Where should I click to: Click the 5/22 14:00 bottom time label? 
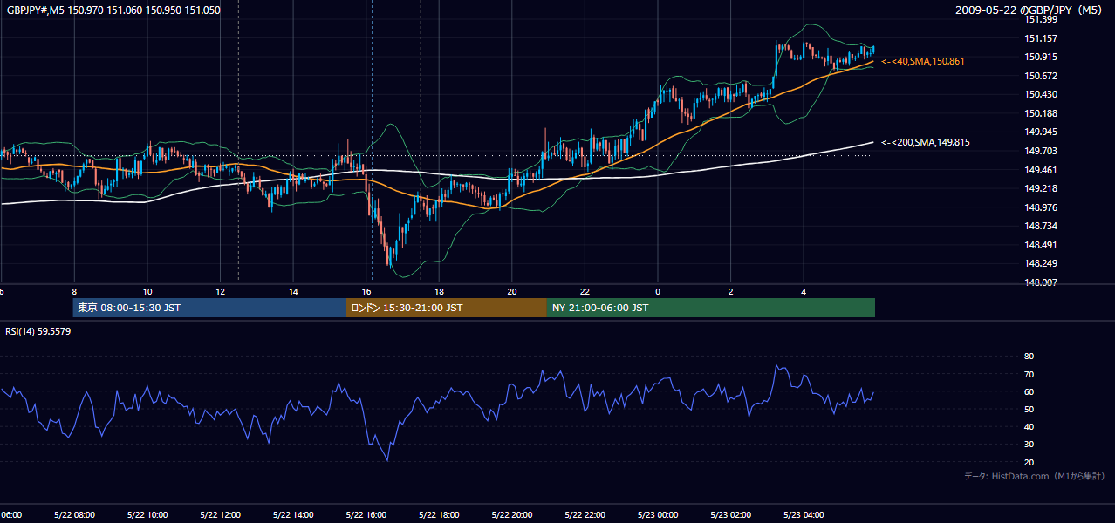[x=293, y=514]
